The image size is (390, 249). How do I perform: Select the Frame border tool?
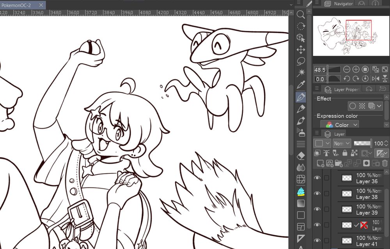click(x=301, y=227)
